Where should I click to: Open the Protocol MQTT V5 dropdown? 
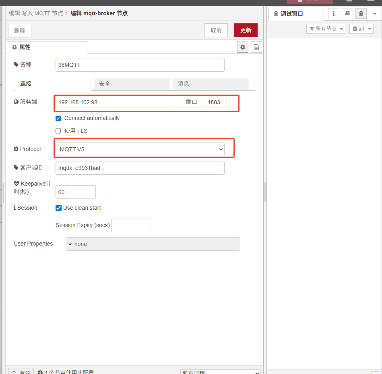(140, 149)
